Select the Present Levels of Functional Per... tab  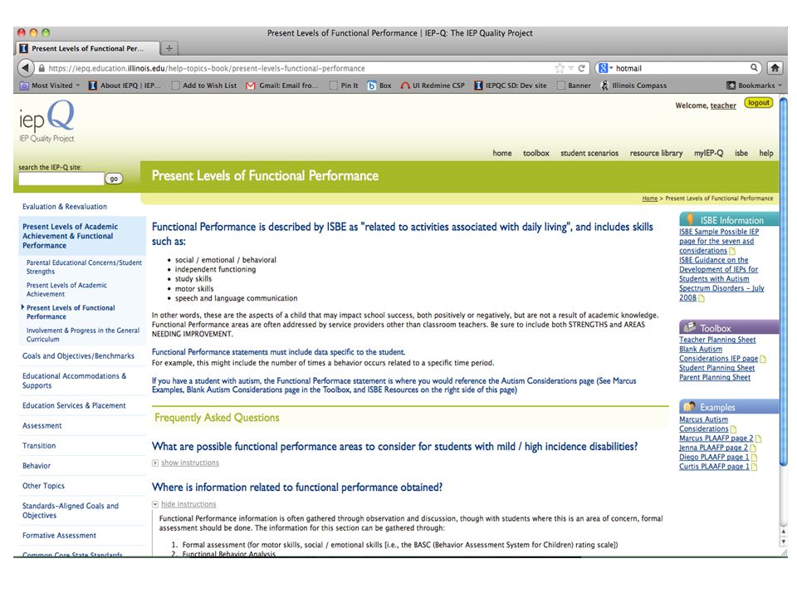tap(87, 48)
